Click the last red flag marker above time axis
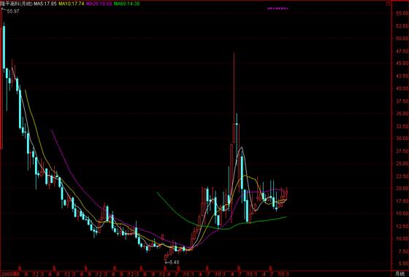This screenshot has height=277, width=409. pyautogui.click(x=271, y=268)
